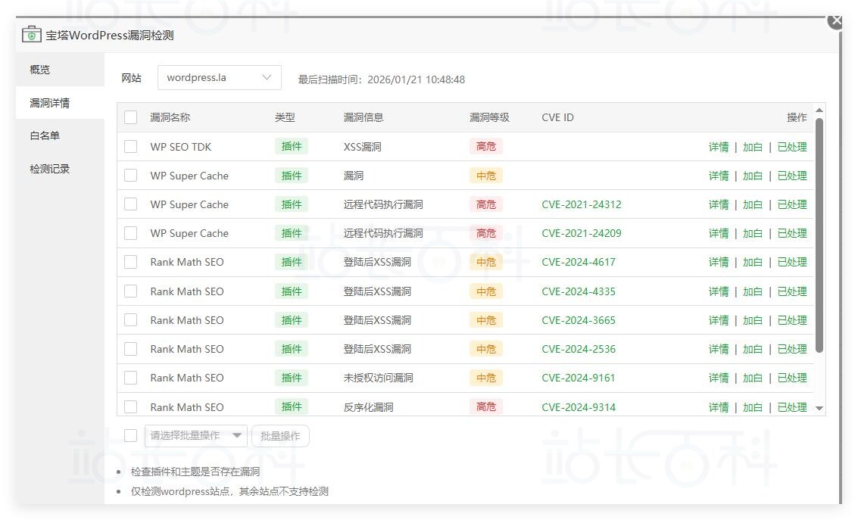Click the table's vertical scrollbar thumb

(x=819, y=235)
